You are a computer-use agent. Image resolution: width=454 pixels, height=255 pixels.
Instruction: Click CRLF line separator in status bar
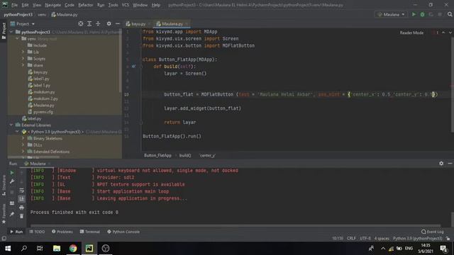(351, 239)
